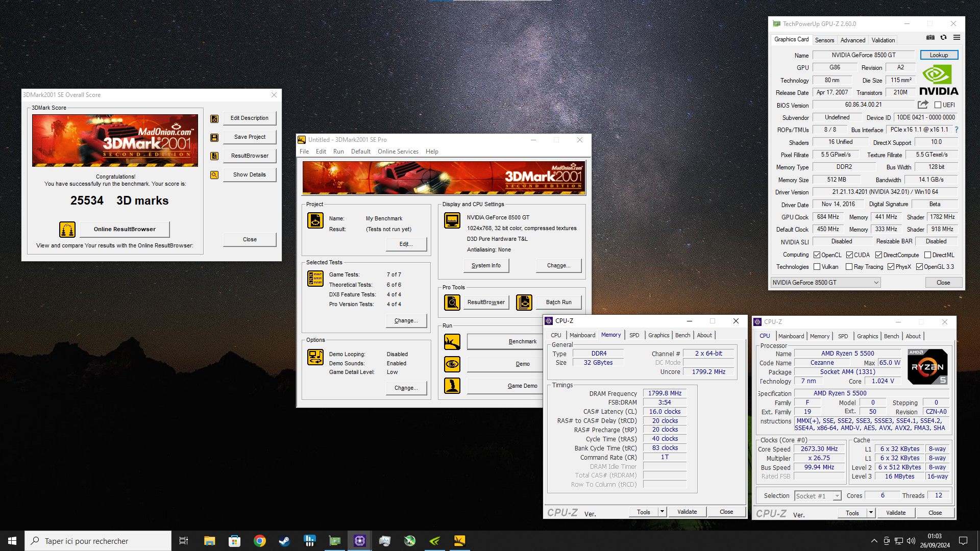Expand the GPU selection dropdown in GPU-Z

click(876, 283)
